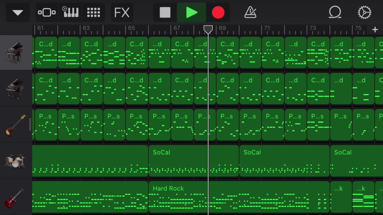The image size is (383, 215).
Task: Tap bar 73 on the ruler
Action: point(313,28)
